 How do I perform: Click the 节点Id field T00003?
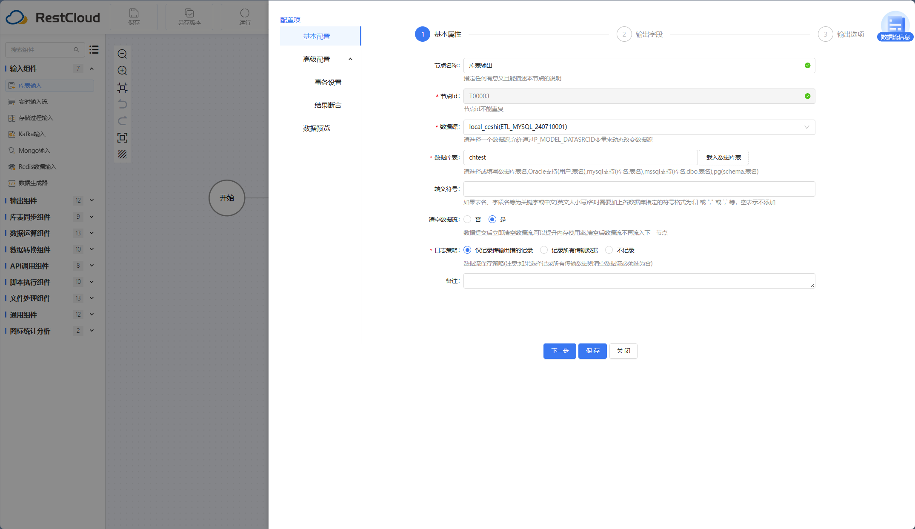(x=639, y=96)
